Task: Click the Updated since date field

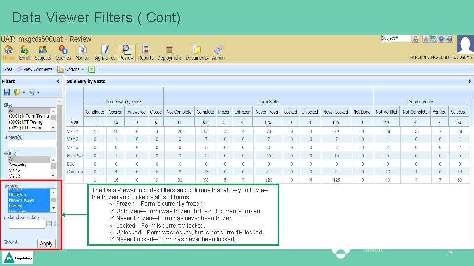Action: pos(27,224)
